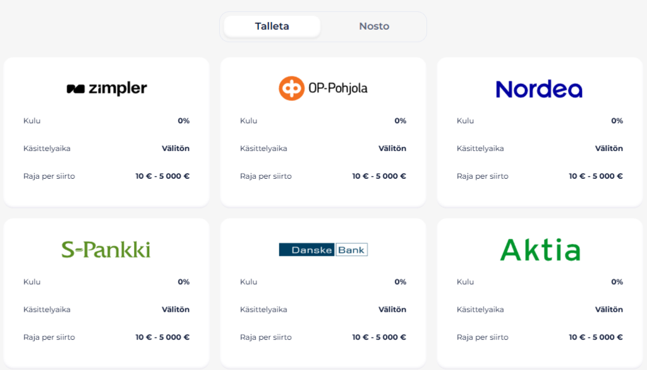Click the Nordea logo

point(539,89)
